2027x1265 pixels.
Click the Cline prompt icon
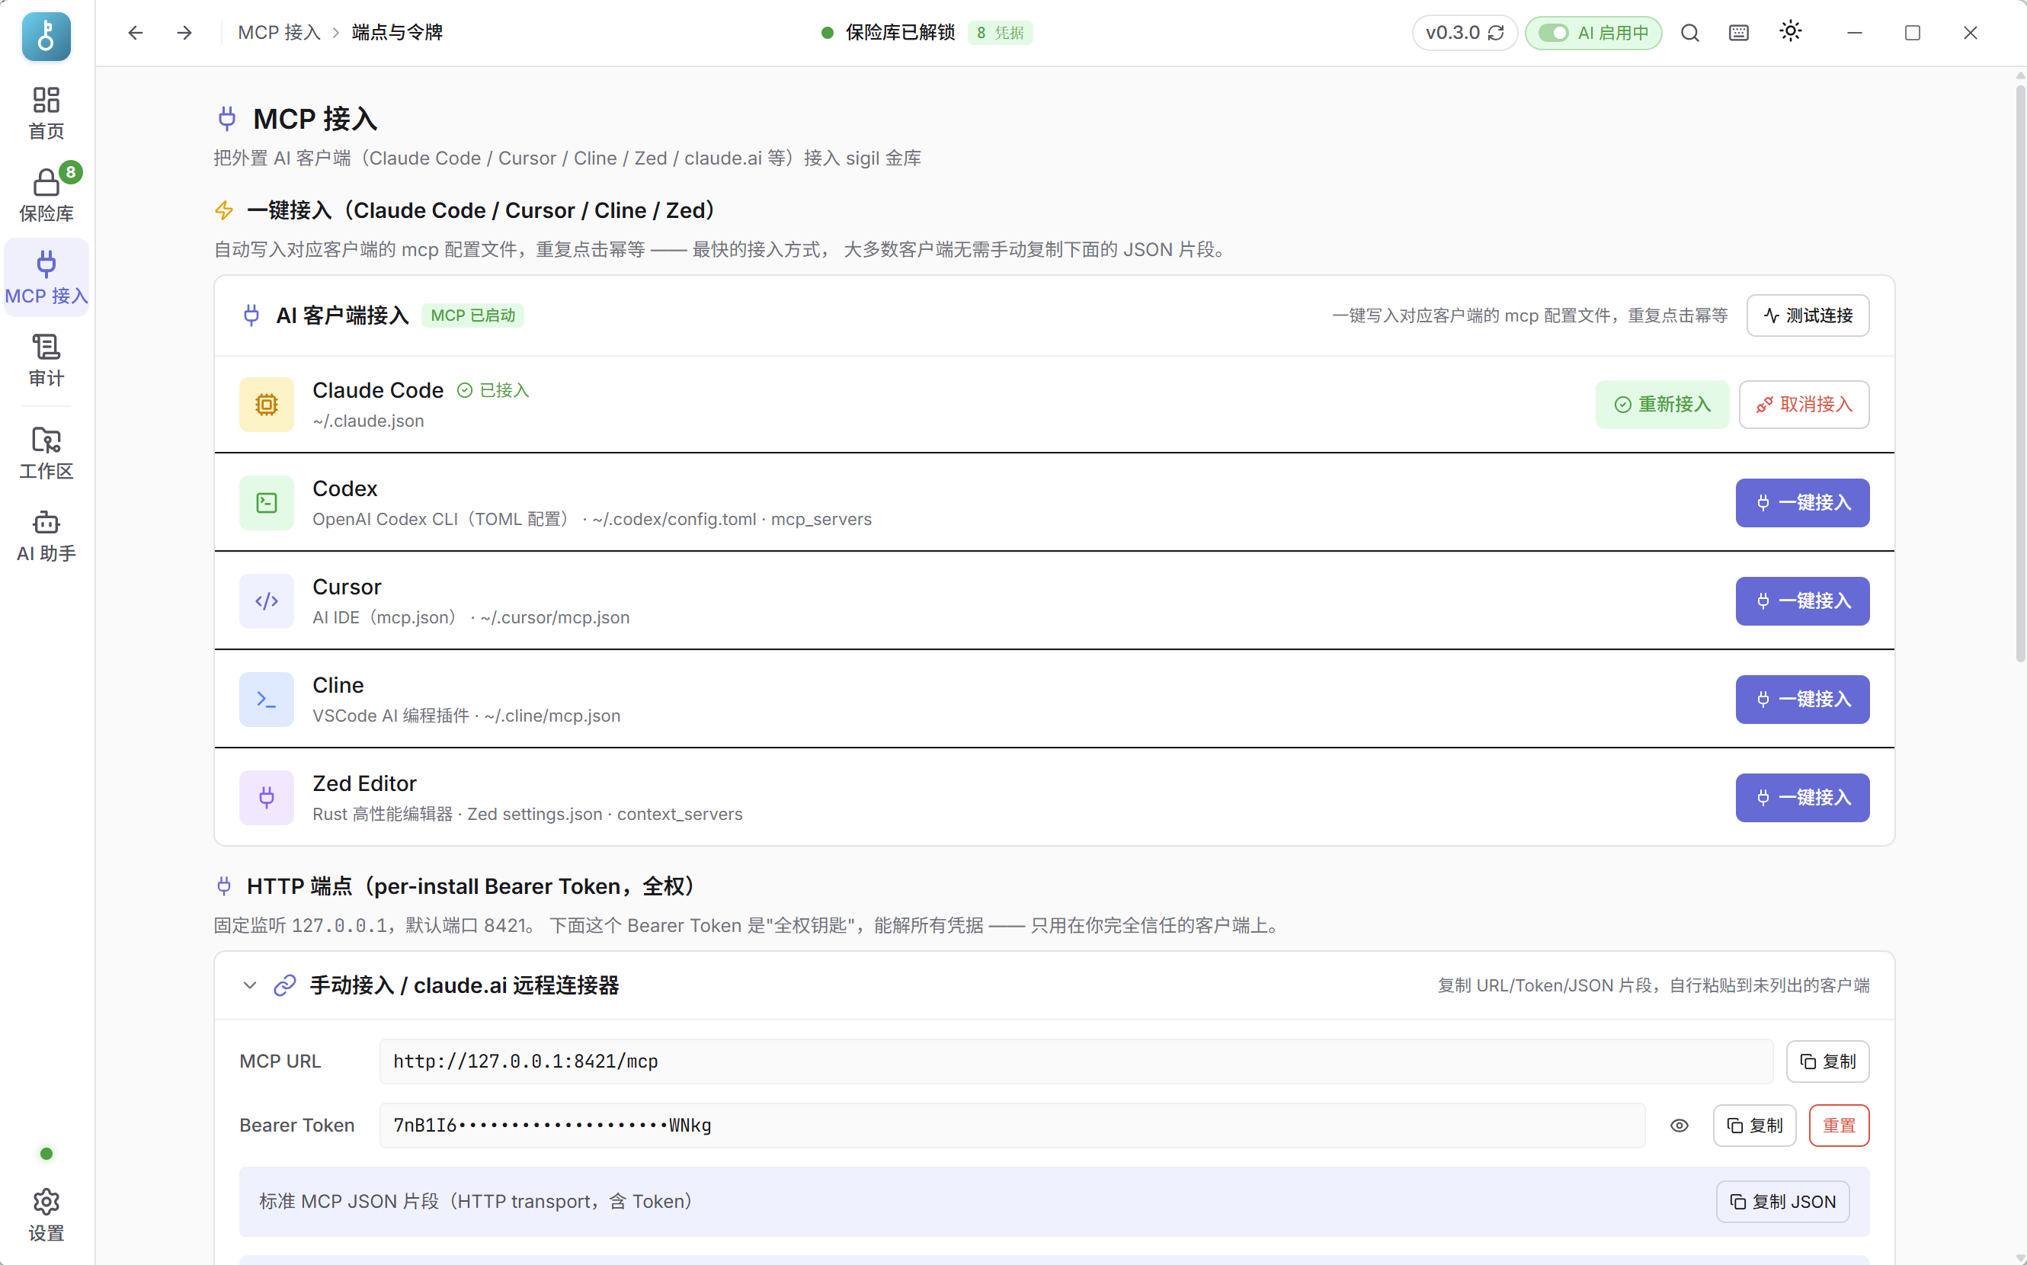tap(266, 700)
